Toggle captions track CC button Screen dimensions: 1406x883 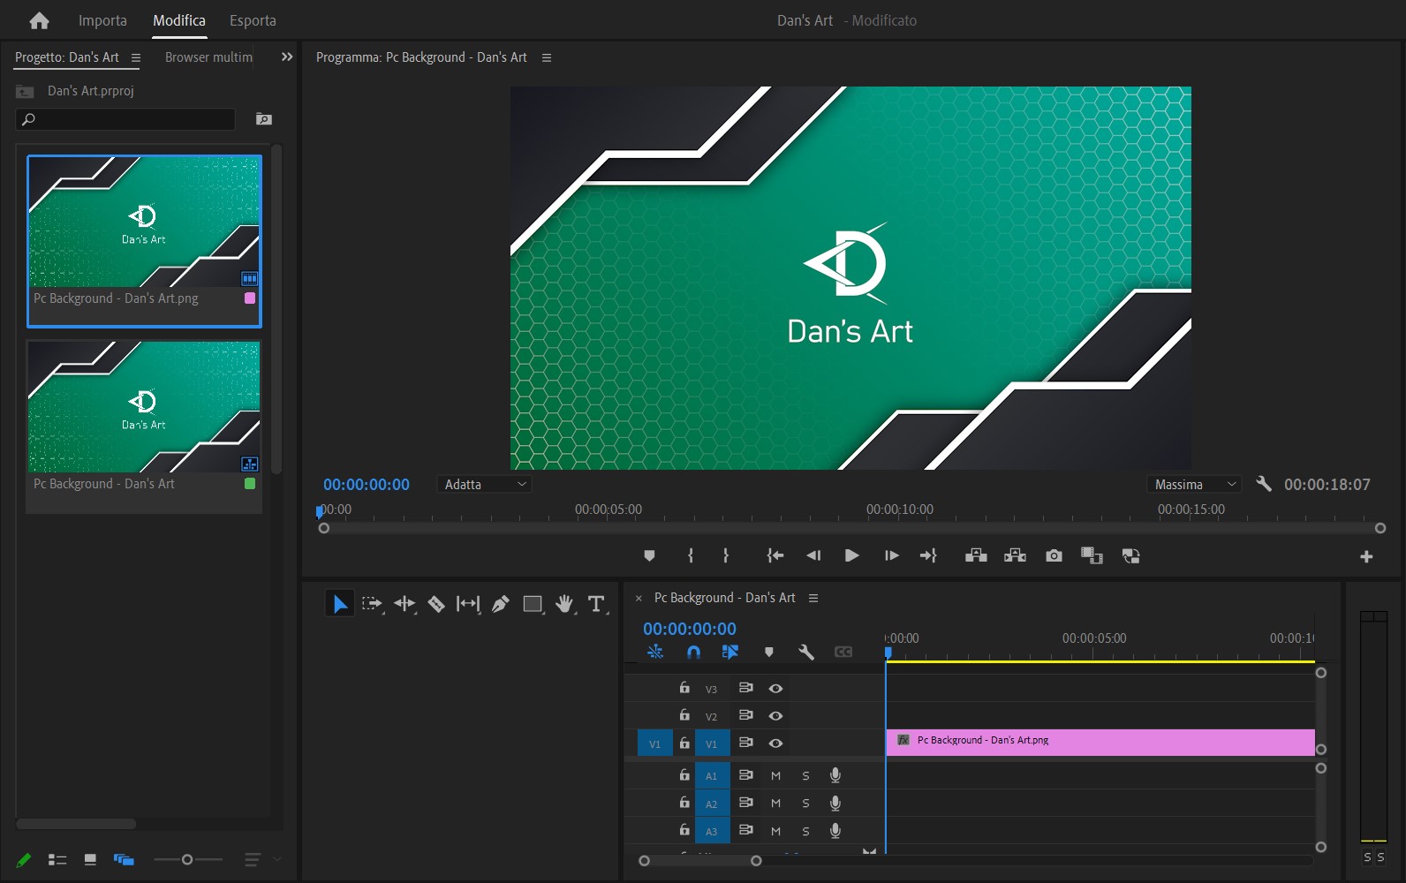(843, 652)
